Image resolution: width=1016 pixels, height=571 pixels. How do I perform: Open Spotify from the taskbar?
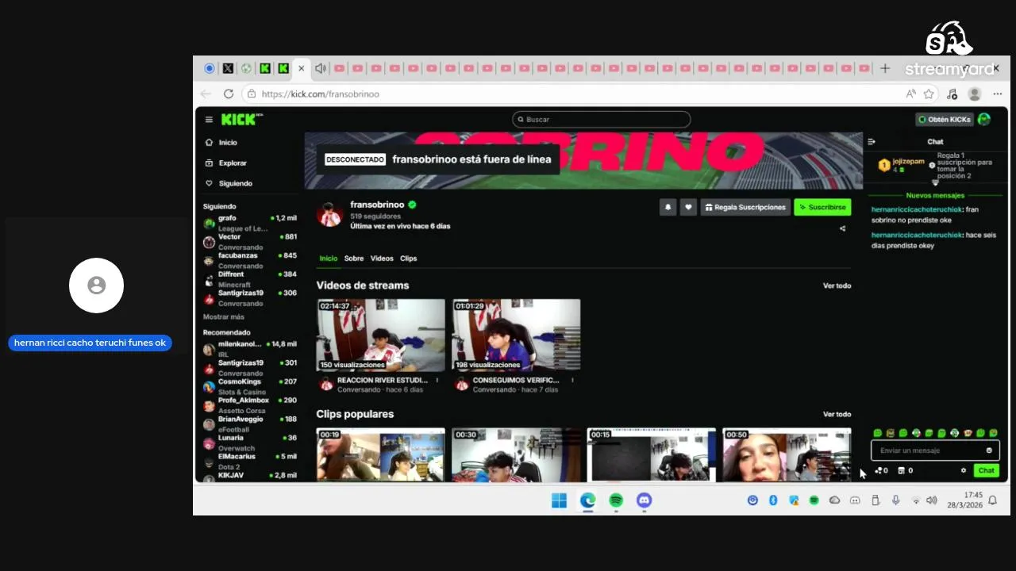(x=616, y=500)
